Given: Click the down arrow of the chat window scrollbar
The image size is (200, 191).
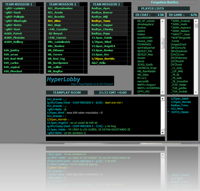Looking at the screenshot, I should [163, 133].
